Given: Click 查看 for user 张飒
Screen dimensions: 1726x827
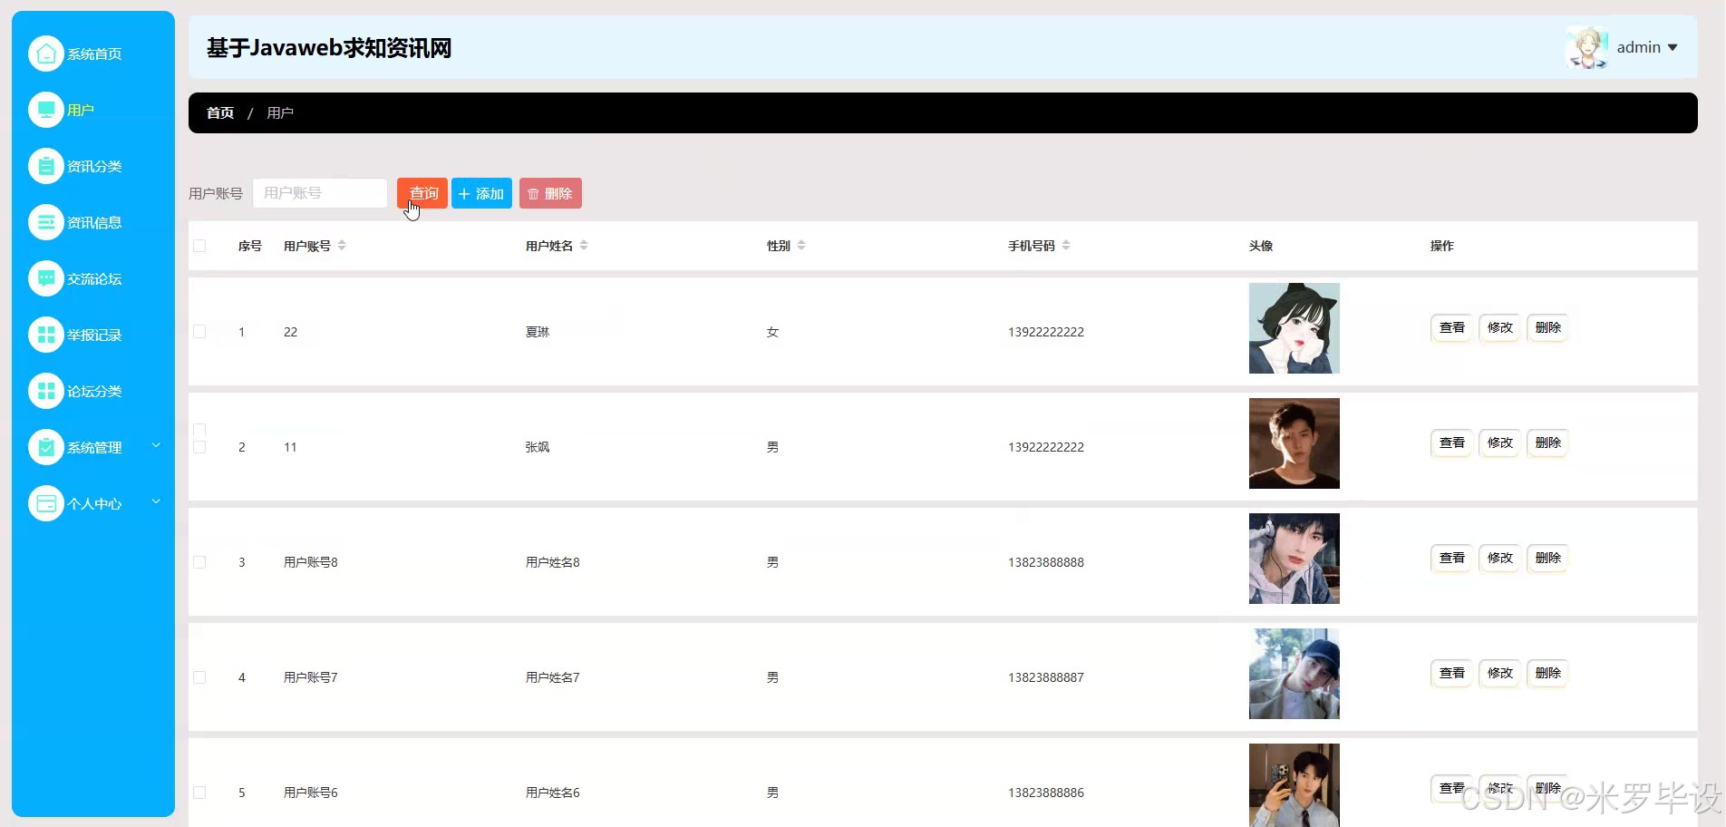Looking at the screenshot, I should 1452,443.
